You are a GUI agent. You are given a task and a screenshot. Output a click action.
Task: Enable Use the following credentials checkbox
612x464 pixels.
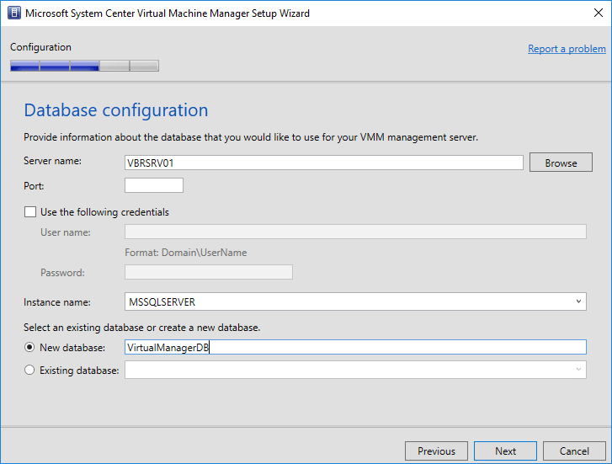pyautogui.click(x=31, y=212)
